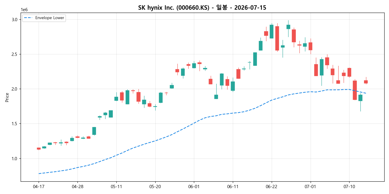Click the green candle at 06-01
This screenshot has height=194, width=389.
pos(194,66)
